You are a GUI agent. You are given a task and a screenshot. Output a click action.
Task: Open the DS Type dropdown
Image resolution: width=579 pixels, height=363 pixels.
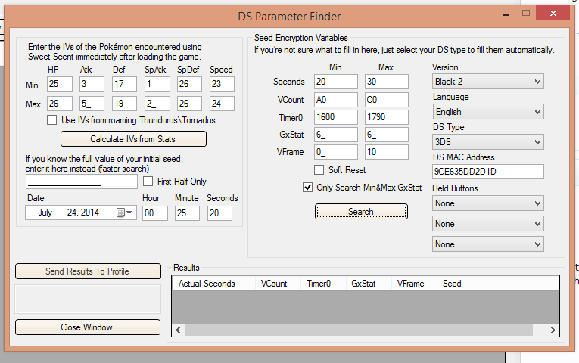[487, 142]
